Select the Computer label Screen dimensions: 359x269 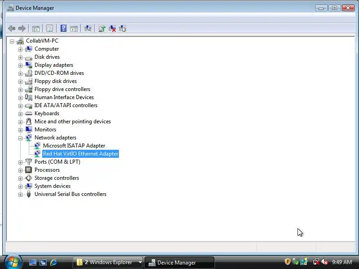pos(47,49)
